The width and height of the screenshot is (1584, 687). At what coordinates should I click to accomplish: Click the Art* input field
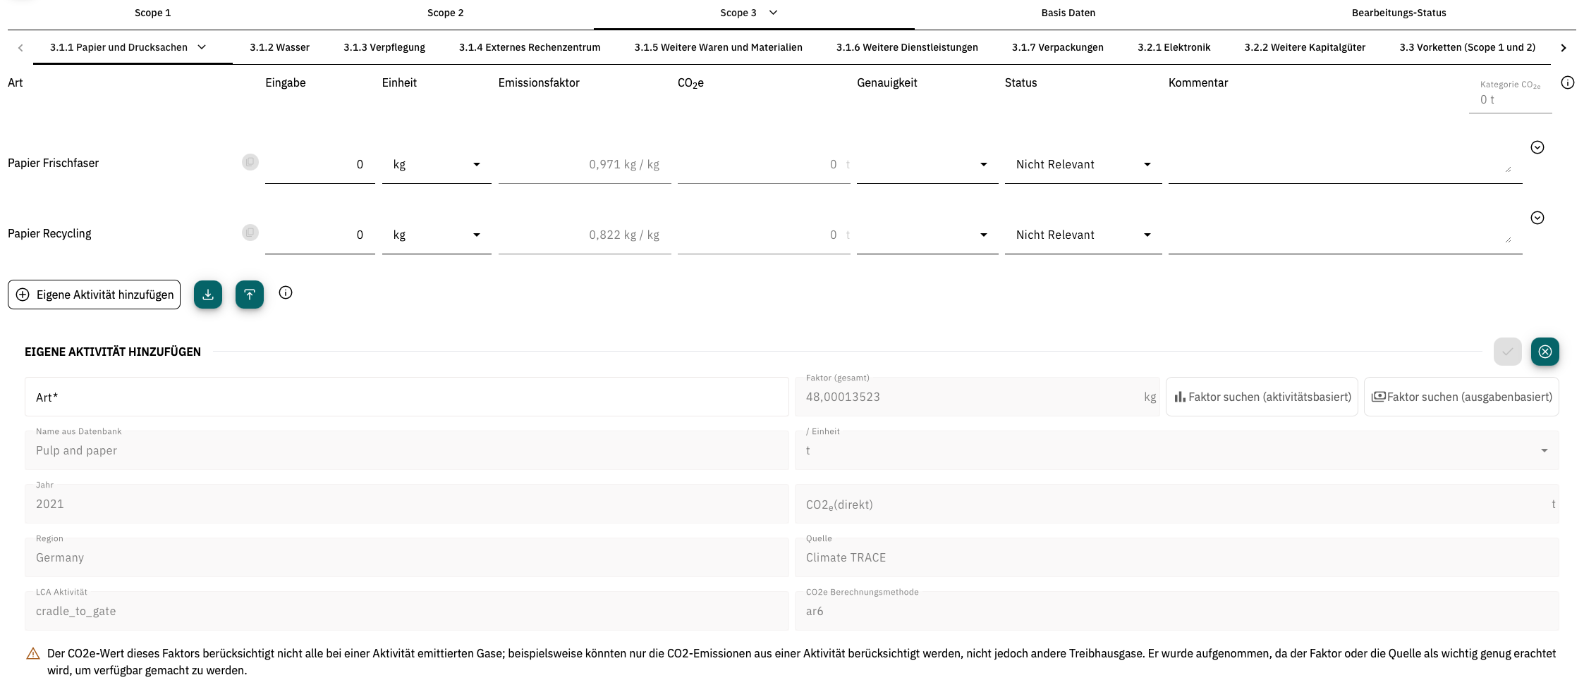(406, 397)
